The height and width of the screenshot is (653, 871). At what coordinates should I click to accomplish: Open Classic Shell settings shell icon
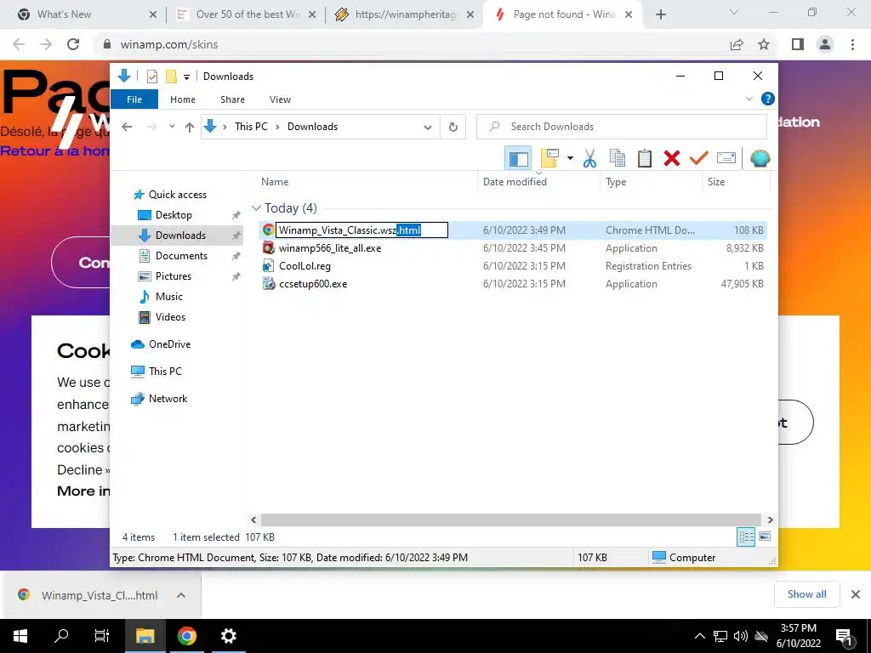click(760, 159)
